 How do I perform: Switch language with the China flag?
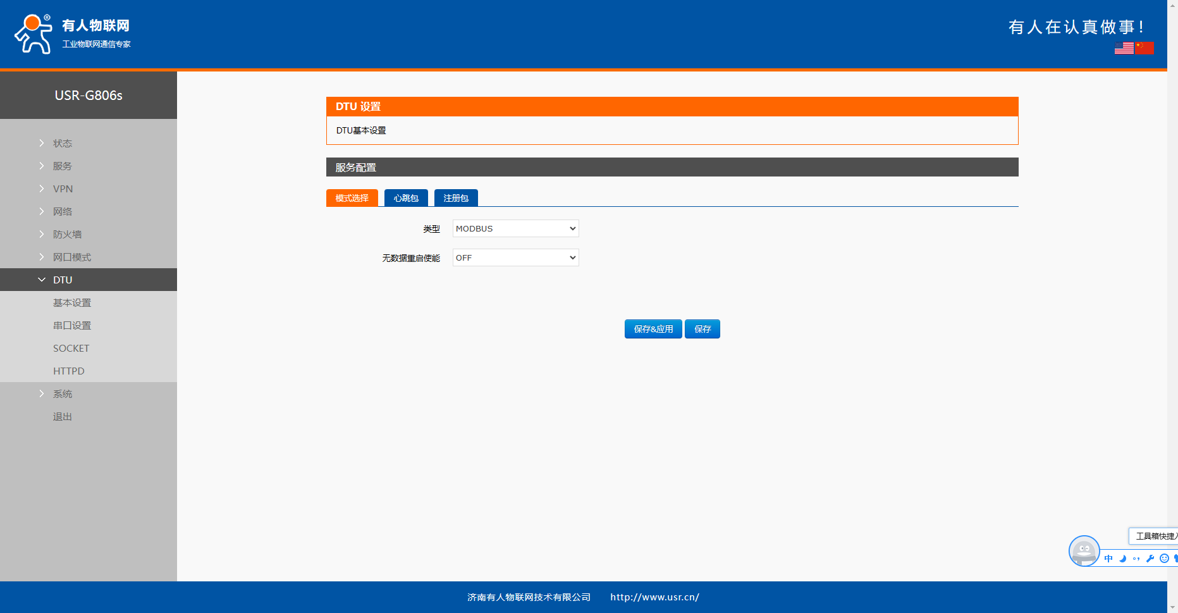tap(1144, 48)
